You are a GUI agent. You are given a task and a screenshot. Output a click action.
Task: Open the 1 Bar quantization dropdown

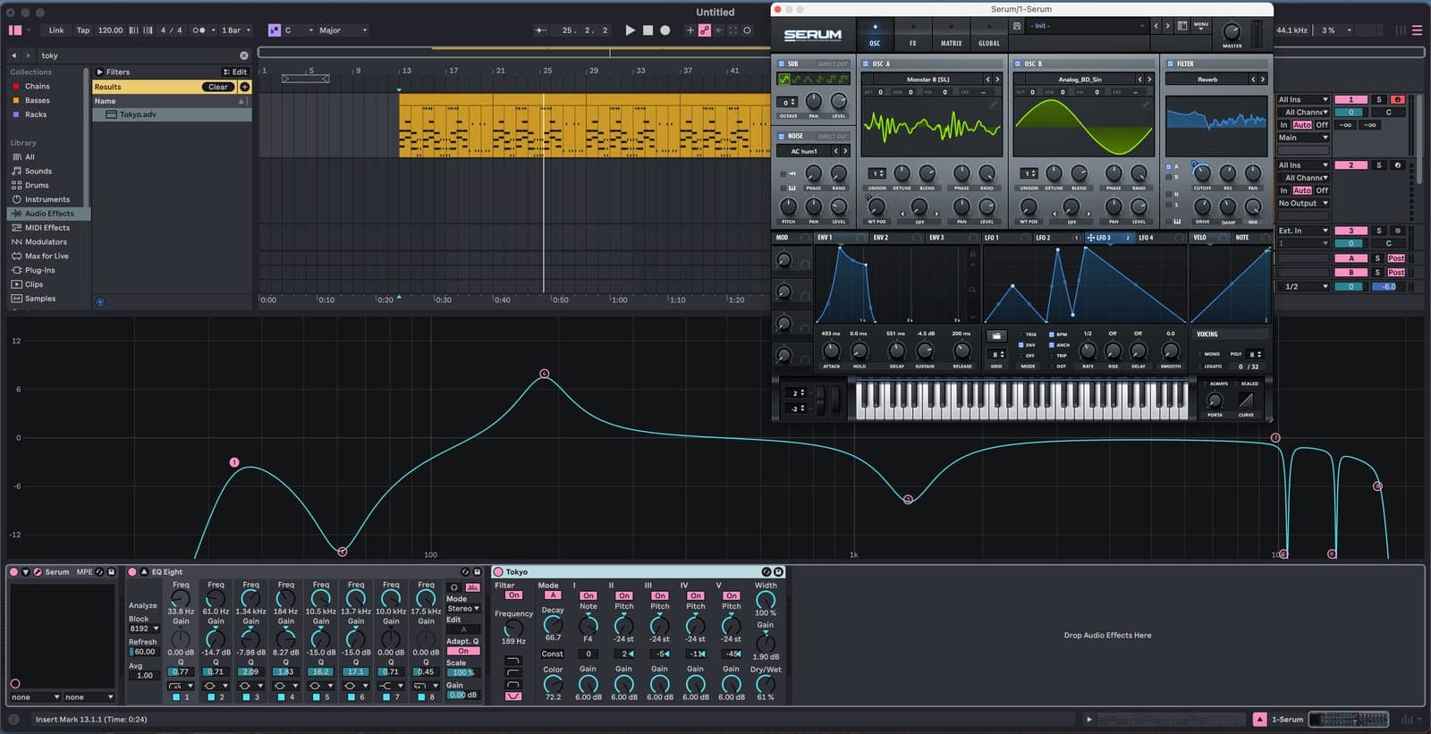point(236,30)
